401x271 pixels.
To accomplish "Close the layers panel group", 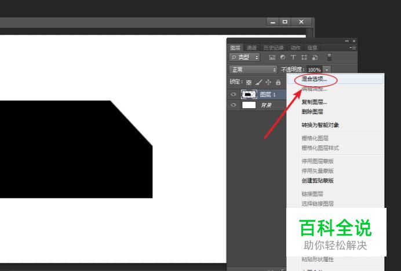I will (x=354, y=41).
